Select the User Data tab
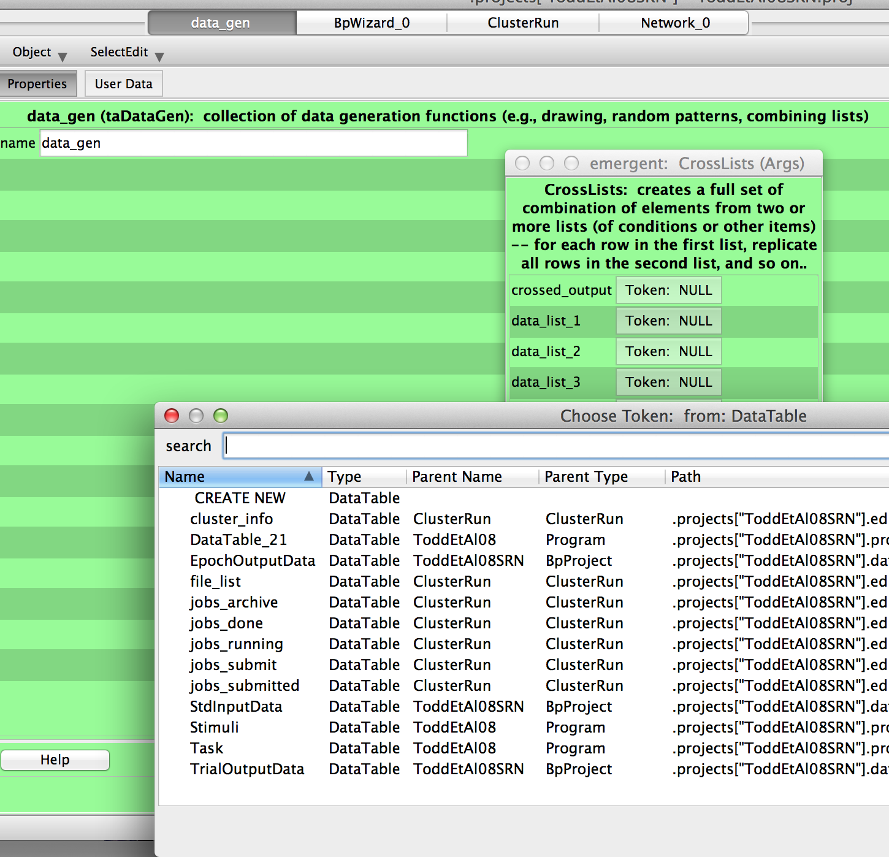Image resolution: width=889 pixels, height=857 pixels. click(123, 84)
